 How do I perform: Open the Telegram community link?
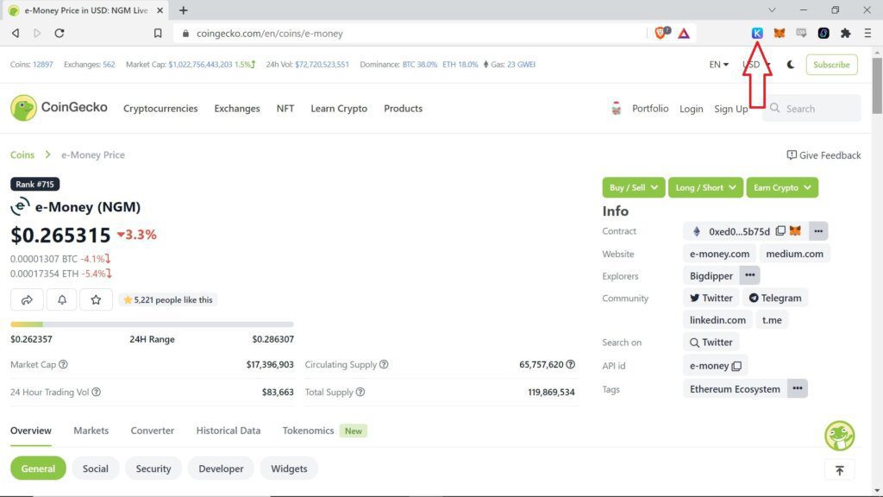pos(775,298)
